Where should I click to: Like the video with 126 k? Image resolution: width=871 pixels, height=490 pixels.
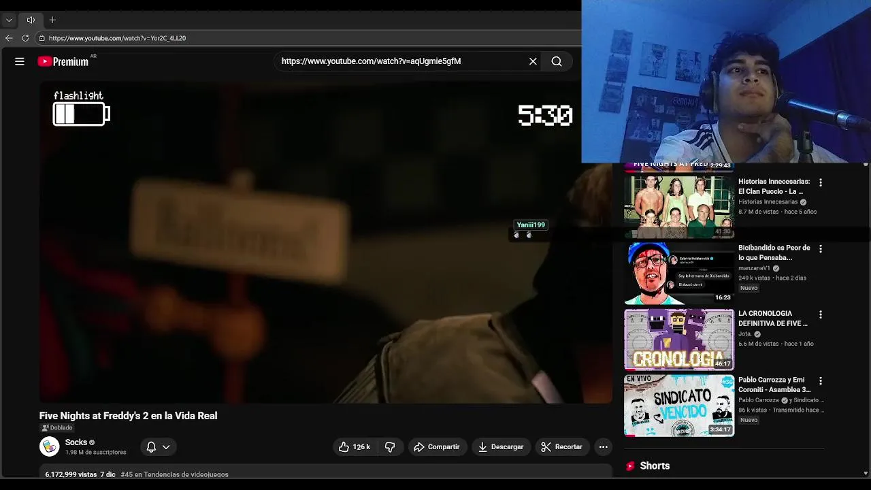click(x=355, y=447)
